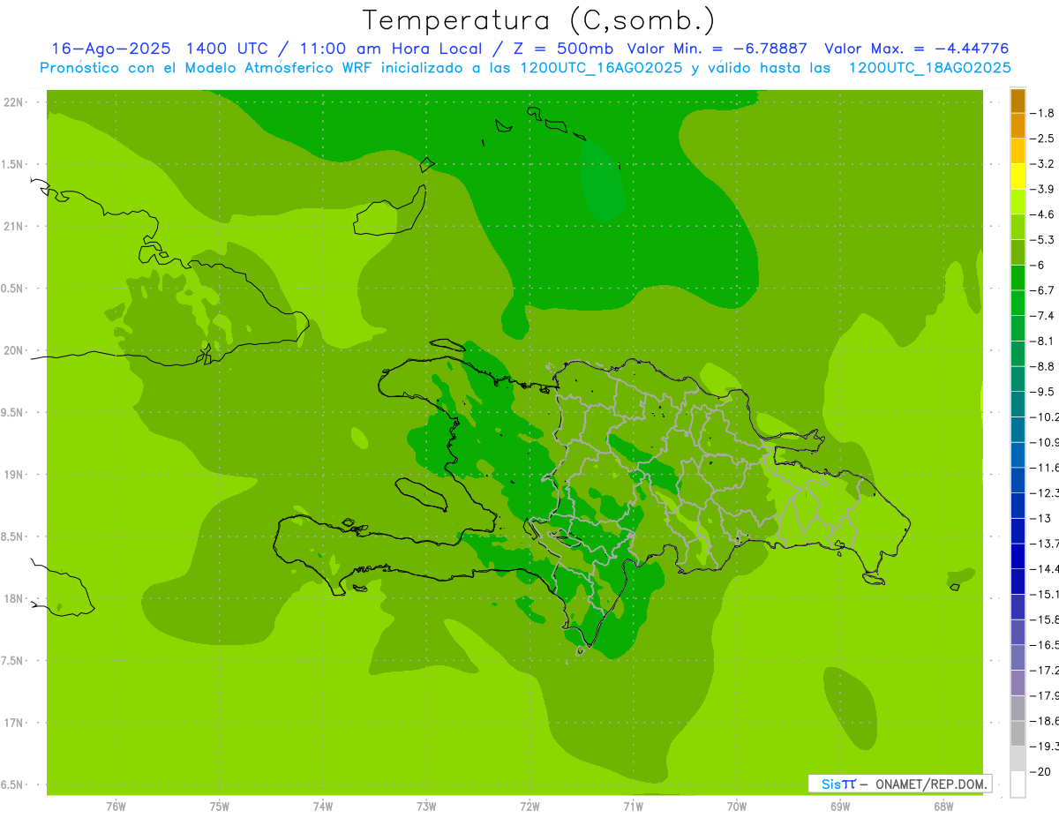Click the 22N latitude axis label
The image size is (1059, 818).
(x=15, y=102)
